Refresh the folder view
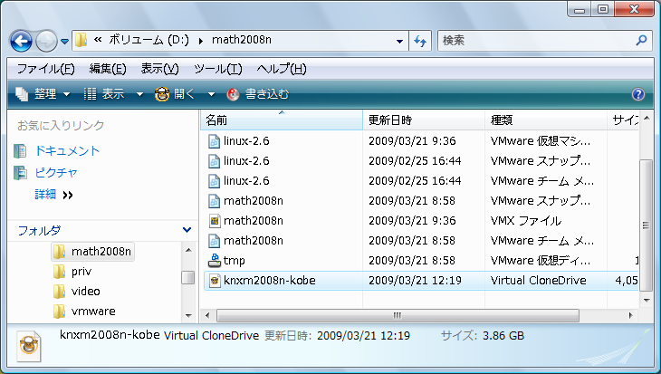This screenshot has height=374, width=661. (420, 41)
